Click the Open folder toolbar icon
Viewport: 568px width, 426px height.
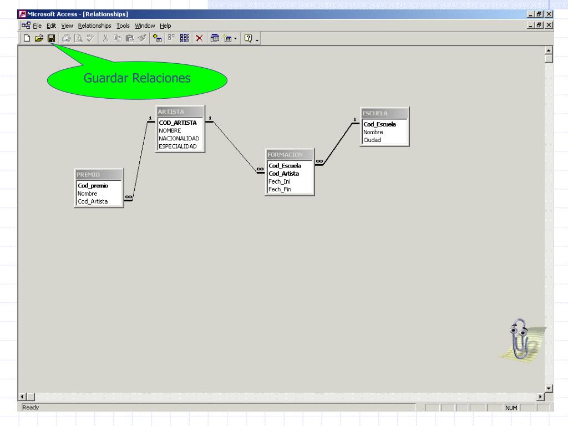[39, 38]
